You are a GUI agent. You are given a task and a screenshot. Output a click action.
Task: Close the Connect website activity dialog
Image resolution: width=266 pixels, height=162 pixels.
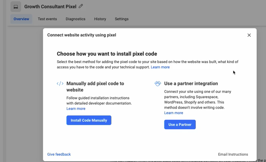tap(249, 35)
